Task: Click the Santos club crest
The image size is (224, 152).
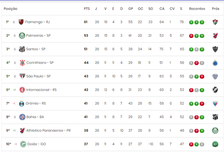Action: pos(22,49)
